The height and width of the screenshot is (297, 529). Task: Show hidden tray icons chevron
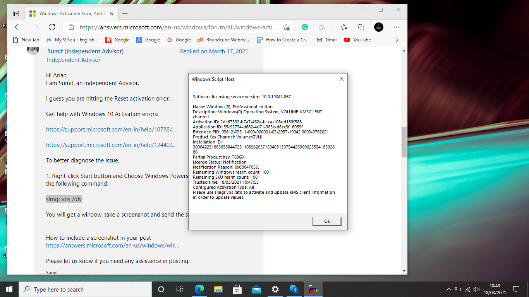click(449, 289)
